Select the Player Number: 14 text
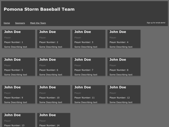Image resolution: width=169 pixels, height=127 pixels. coord(49,125)
